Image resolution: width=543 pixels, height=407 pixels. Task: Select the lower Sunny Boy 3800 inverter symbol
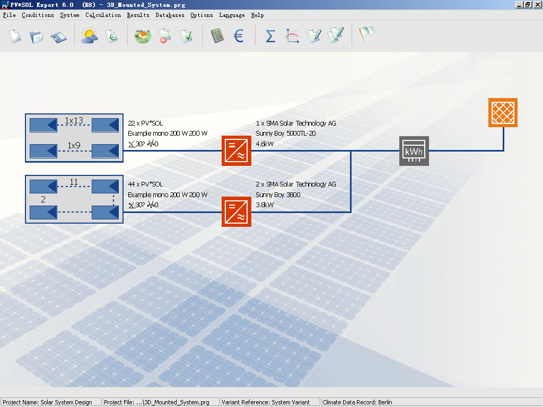point(237,212)
